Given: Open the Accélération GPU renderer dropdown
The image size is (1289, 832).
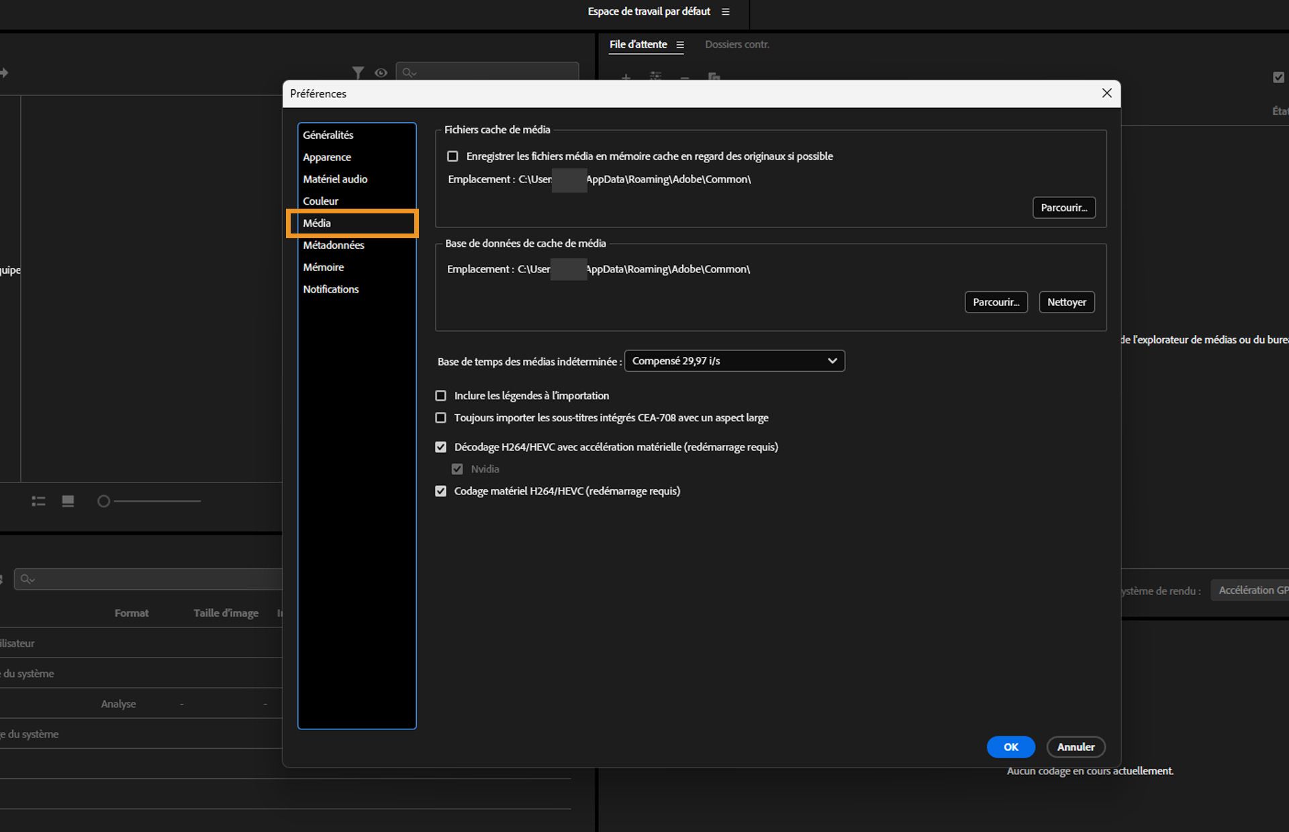Looking at the screenshot, I should pyautogui.click(x=1250, y=590).
